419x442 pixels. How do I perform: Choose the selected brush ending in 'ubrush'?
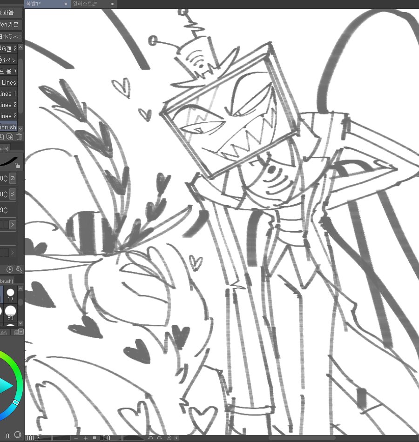[x=9, y=127]
